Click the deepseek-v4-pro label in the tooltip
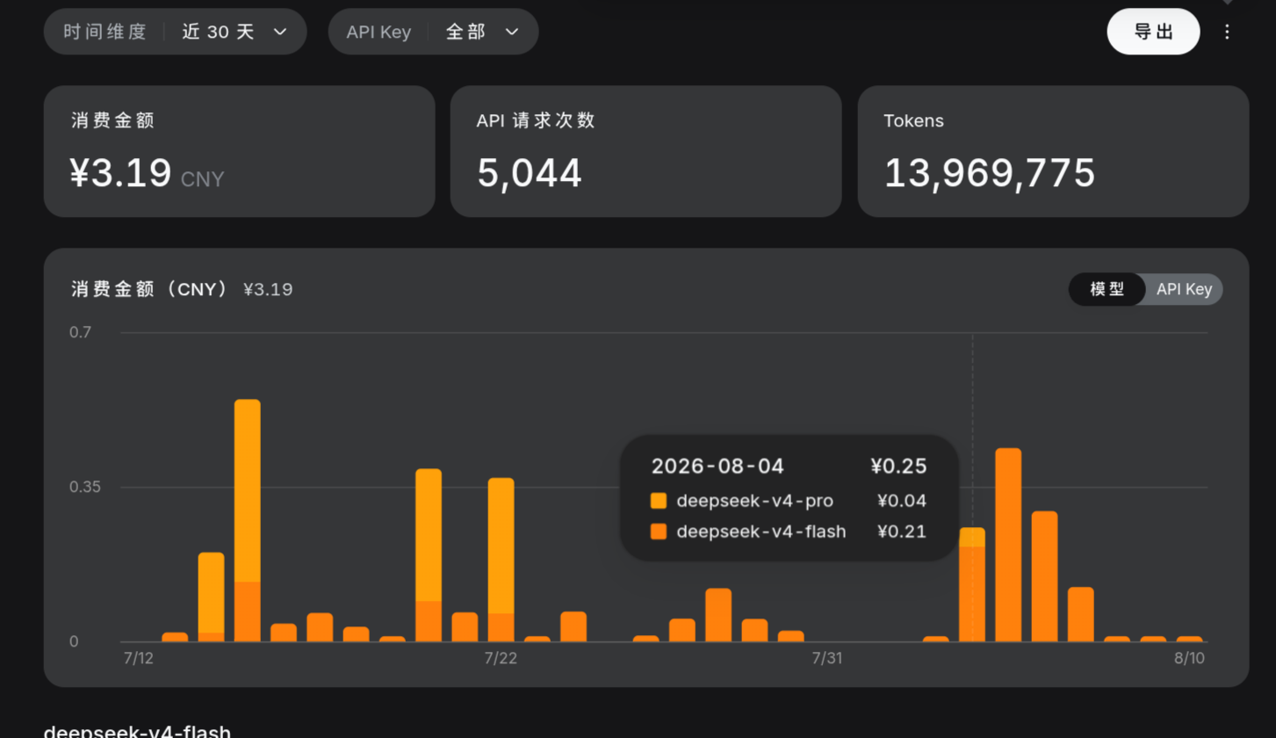 (754, 501)
